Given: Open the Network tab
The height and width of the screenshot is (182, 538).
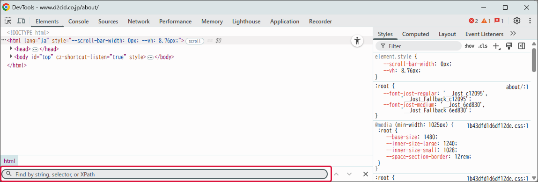Looking at the screenshot, I should tap(139, 21).
